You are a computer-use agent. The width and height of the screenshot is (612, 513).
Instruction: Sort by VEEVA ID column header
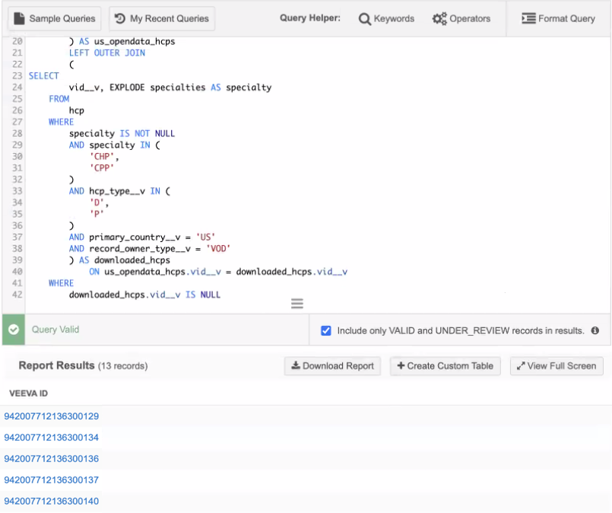click(x=29, y=394)
